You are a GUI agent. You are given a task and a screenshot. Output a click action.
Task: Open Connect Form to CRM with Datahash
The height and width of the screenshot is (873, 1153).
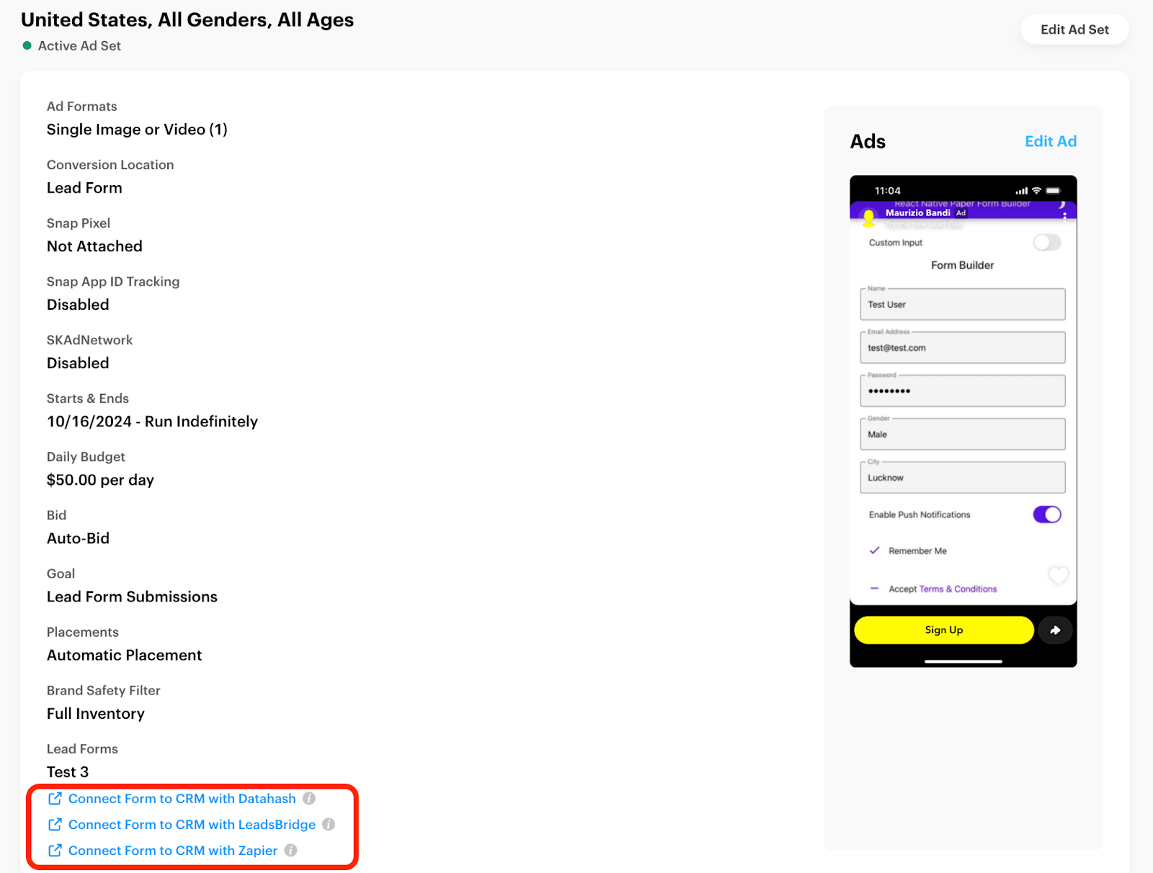pyautogui.click(x=182, y=798)
